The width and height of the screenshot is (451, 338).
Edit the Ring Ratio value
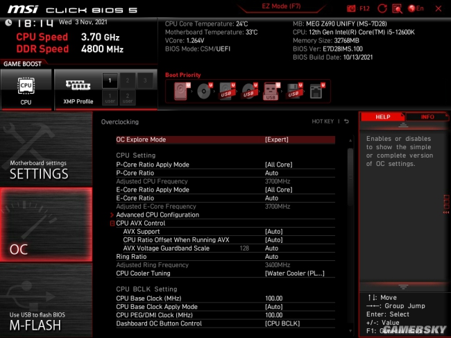coord(226,257)
